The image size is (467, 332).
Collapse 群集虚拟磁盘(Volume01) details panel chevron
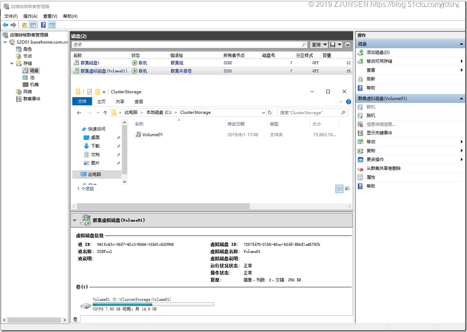75,220
